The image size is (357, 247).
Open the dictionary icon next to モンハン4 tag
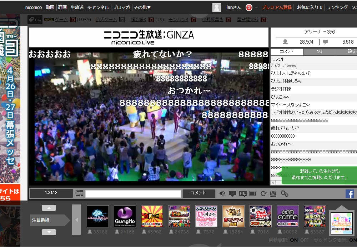point(193,20)
